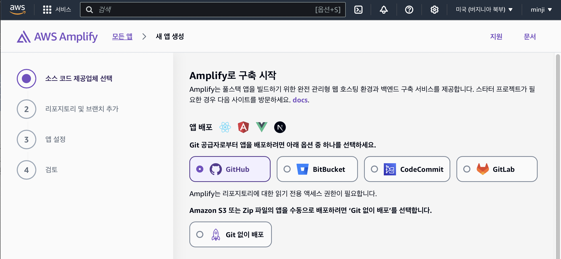Click the React framework icon
The width and height of the screenshot is (561, 259).
[225, 127]
